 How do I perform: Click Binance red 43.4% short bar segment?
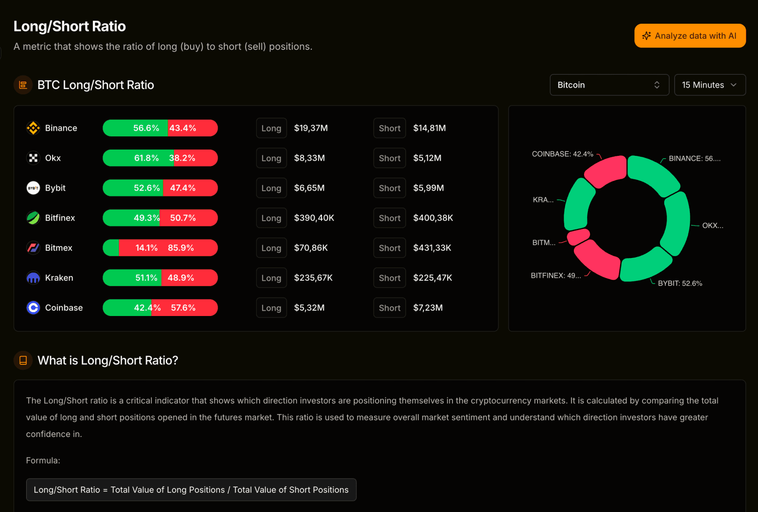(193, 128)
